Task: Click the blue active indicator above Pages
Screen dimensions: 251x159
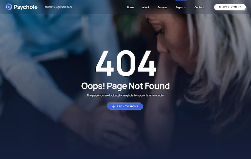Action: pos(181,0)
